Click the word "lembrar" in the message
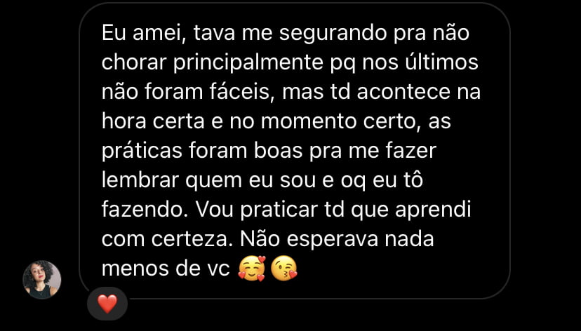The image size is (581, 331). 140,180
